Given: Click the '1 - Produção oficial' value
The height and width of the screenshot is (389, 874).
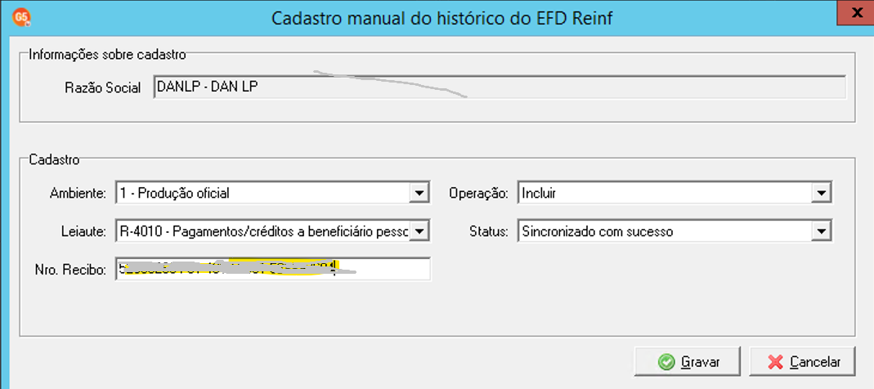Looking at the screenshot, I should 174,194.
